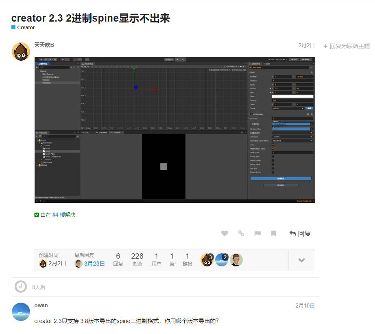The image size is (375, 334).
Task: Like the post with the heart toggle
Action: click(x=225, y=233)
